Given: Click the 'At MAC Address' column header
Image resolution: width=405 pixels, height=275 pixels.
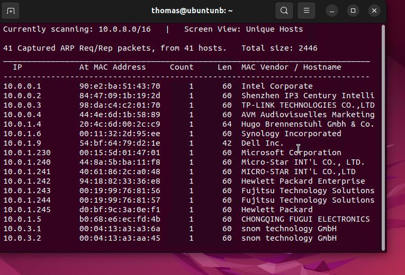Looking at the screenshot, I should [112, 67].
